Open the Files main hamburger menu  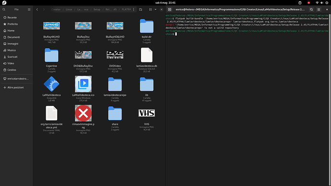tap(29, 10)
